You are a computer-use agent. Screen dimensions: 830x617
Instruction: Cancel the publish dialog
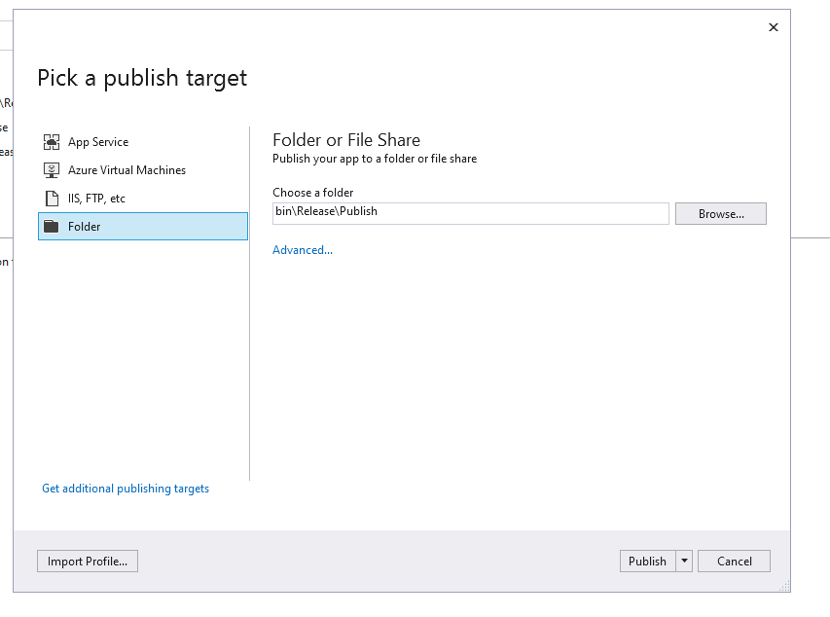coord(735,562)
